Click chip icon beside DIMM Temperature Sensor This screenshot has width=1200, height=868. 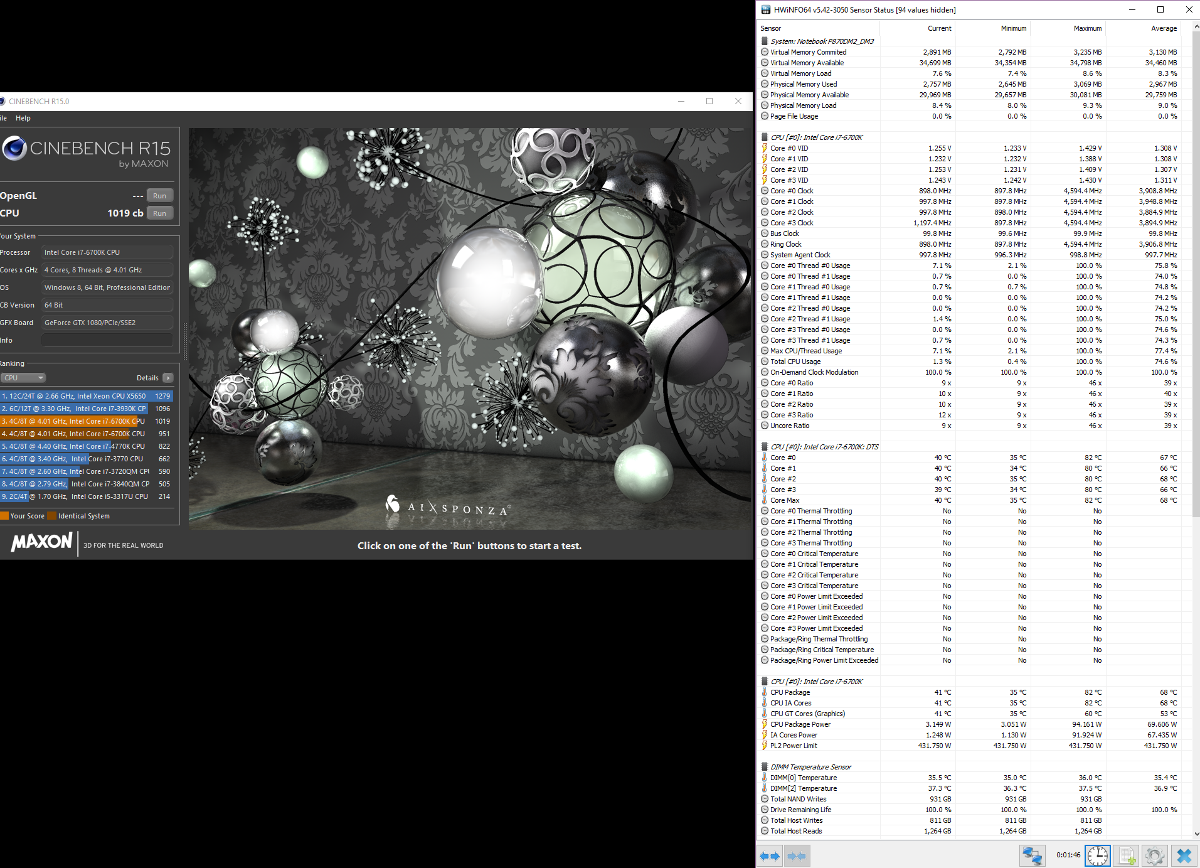pos(765,766)
